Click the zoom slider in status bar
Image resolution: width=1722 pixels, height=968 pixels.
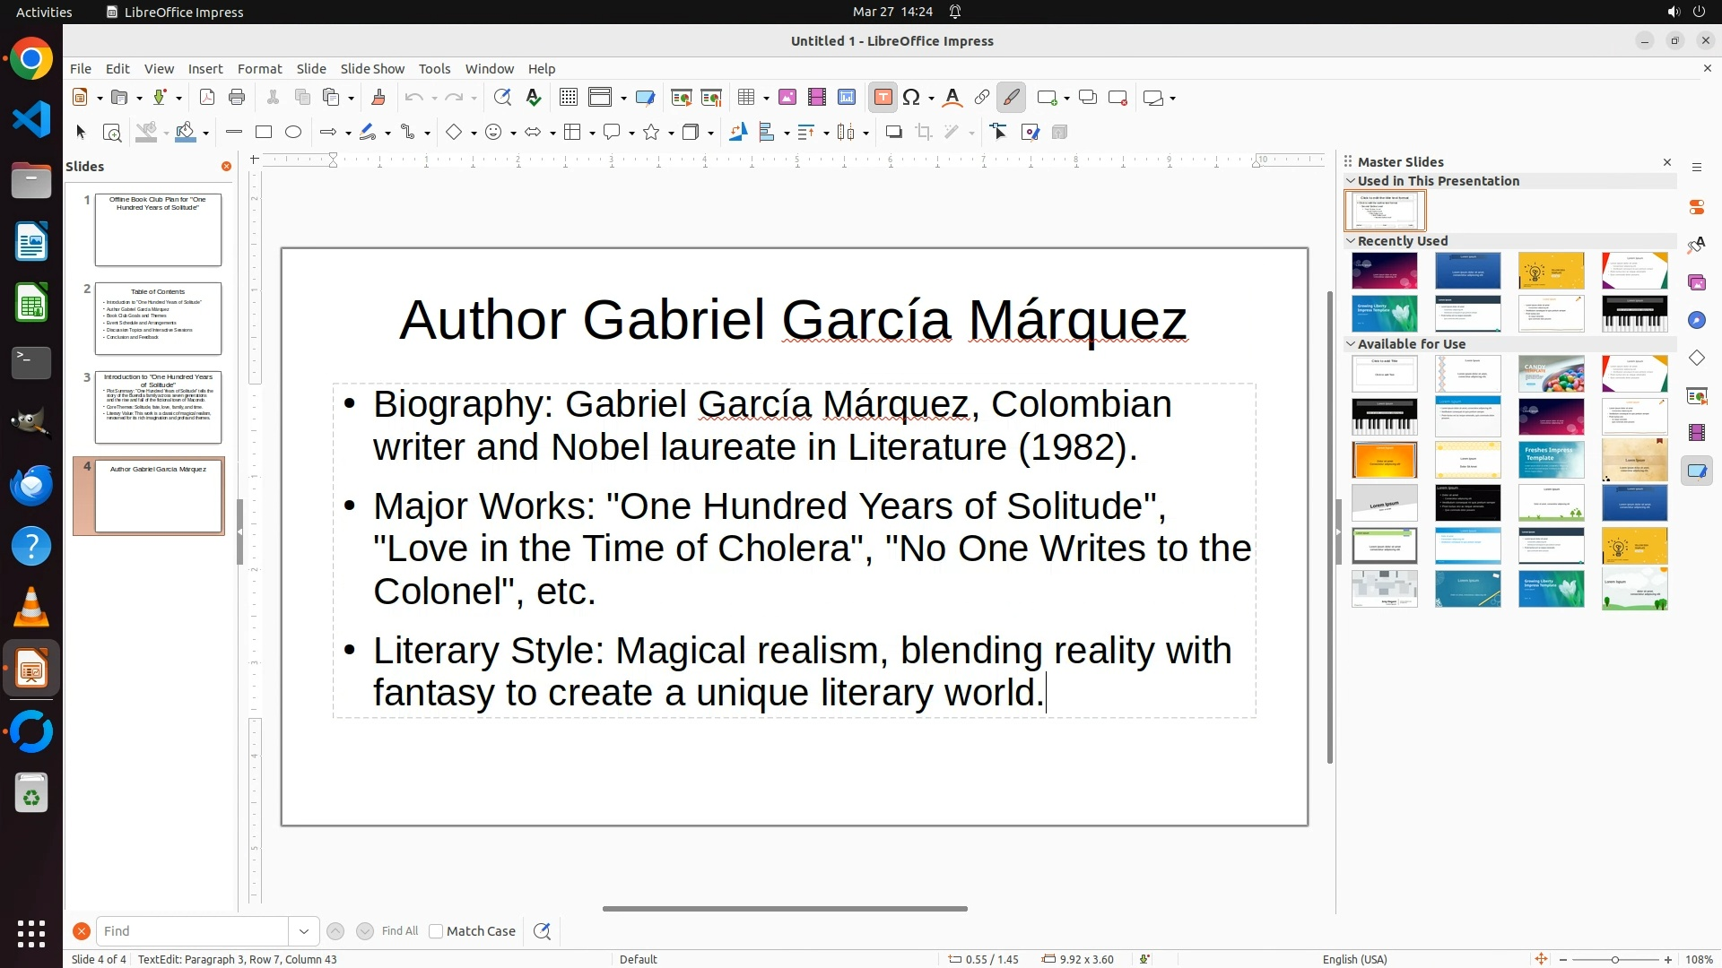point(1614,960)
